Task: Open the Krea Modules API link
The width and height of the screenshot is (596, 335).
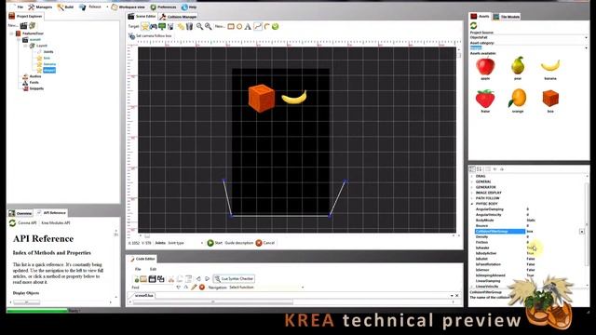Action: coord(56,223)
